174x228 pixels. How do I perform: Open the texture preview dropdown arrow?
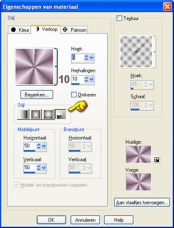coord(154,52)
